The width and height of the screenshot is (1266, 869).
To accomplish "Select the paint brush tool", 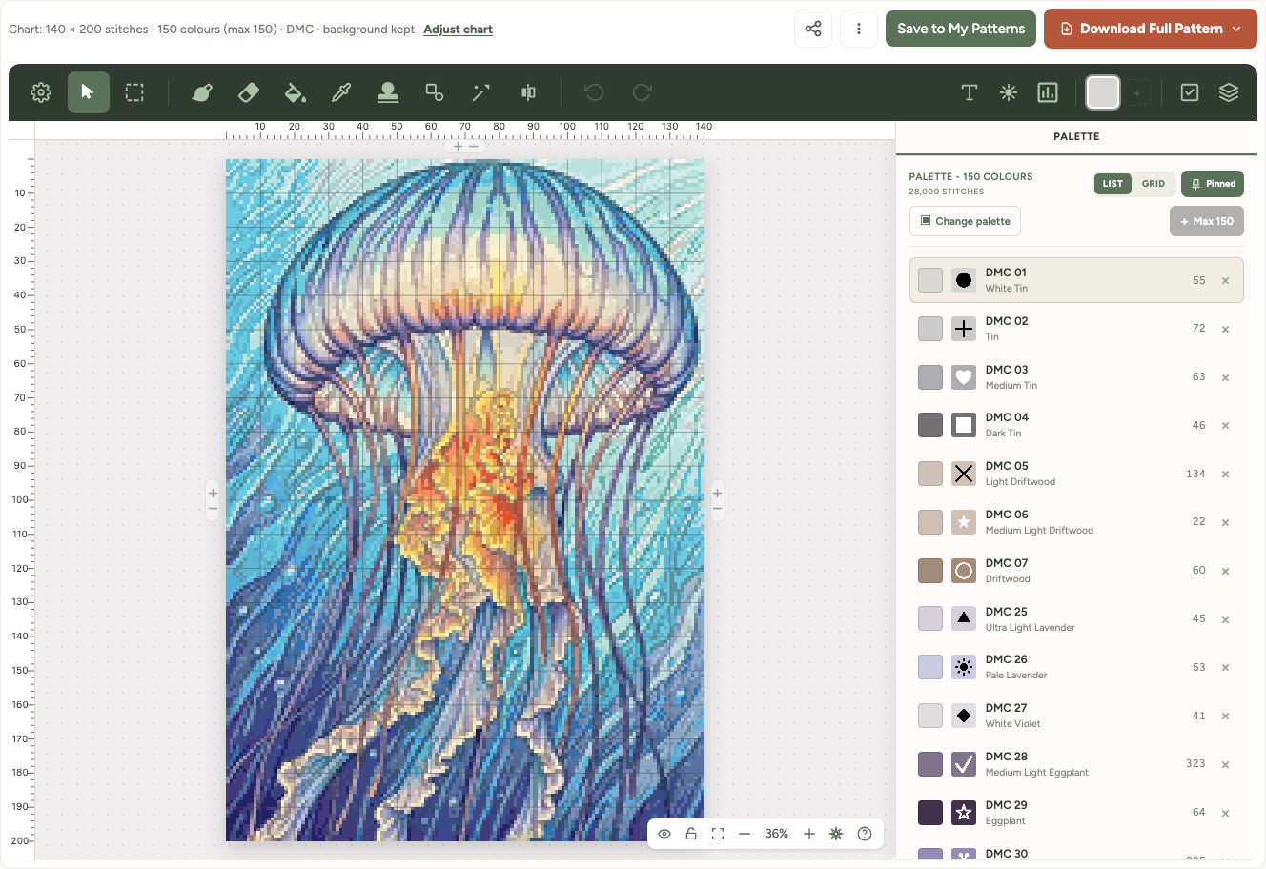I will pos(201,92).
